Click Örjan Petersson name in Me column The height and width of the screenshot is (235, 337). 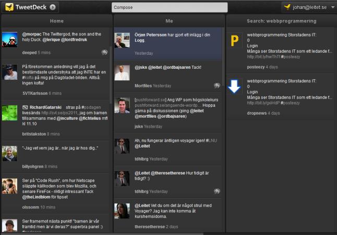[151, 35]
